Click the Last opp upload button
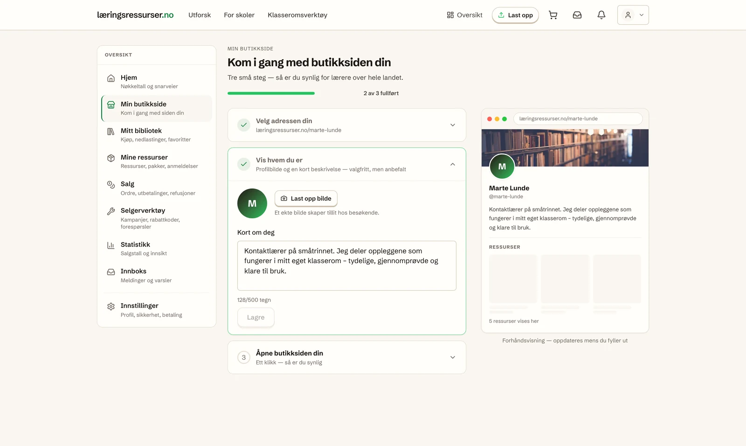The width and height of the screenshot is (746, 446). click(x=515, y=15)
